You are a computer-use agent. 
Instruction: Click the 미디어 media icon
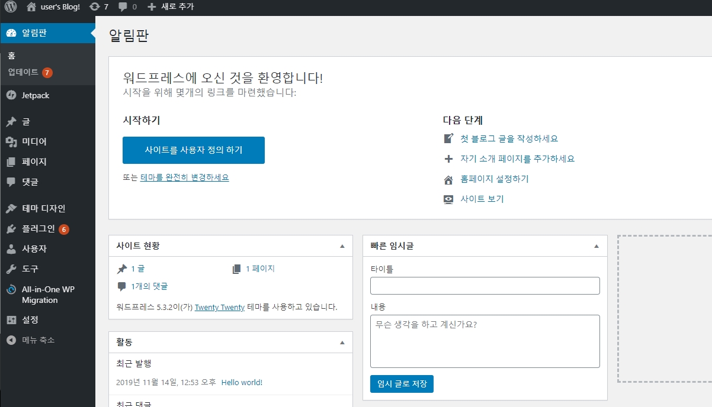(x=11, y=142)
